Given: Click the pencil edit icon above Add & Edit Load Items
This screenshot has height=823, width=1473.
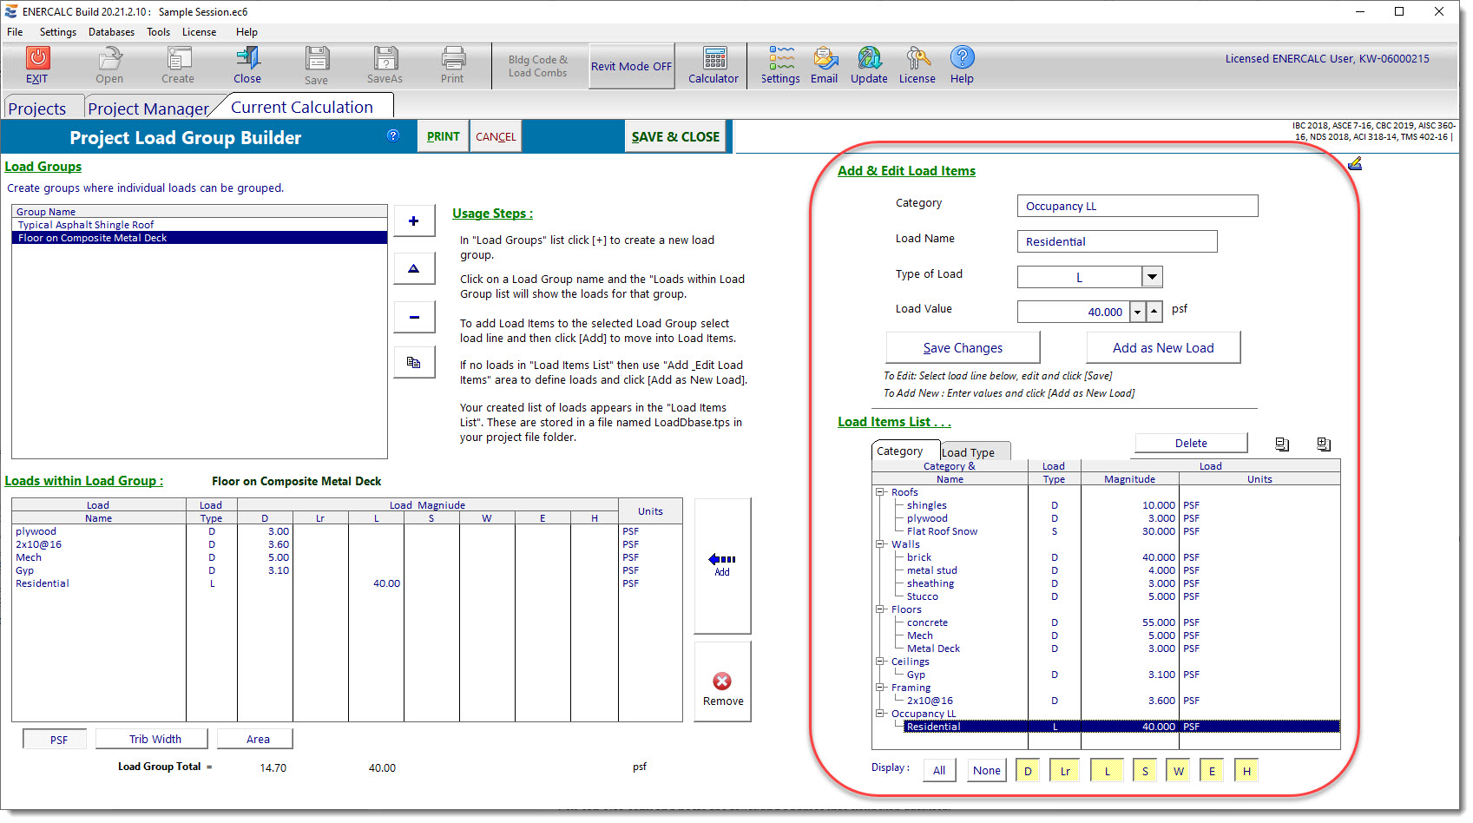Looking at the screenshot, I should click(x=1355, y=163).
